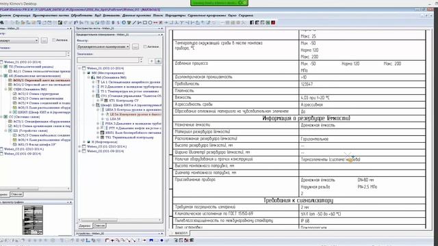
Task: Expand the PI 2 Давление tree node
Action: pos(93,87)
